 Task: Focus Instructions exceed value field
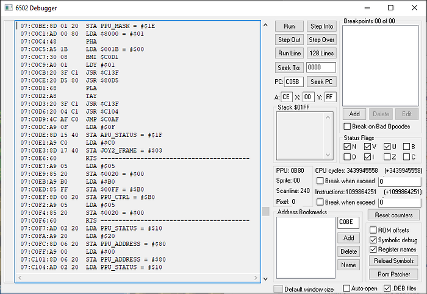pos(400,202)
